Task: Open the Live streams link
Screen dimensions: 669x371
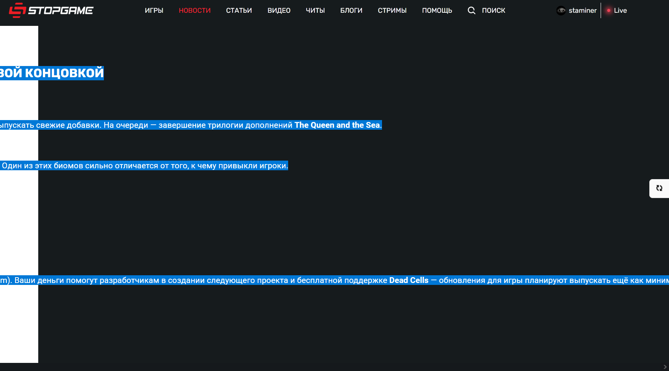Action: pyautogui.click(x=620, y=10)
